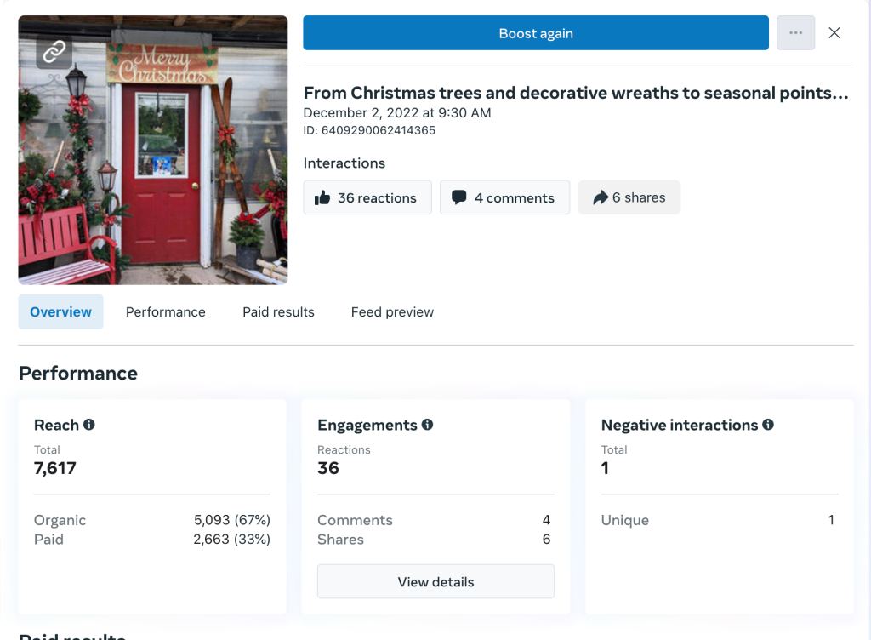Go to the Feed preview tab
This screenshot has width=871, height=640.
tap(392, 311)
